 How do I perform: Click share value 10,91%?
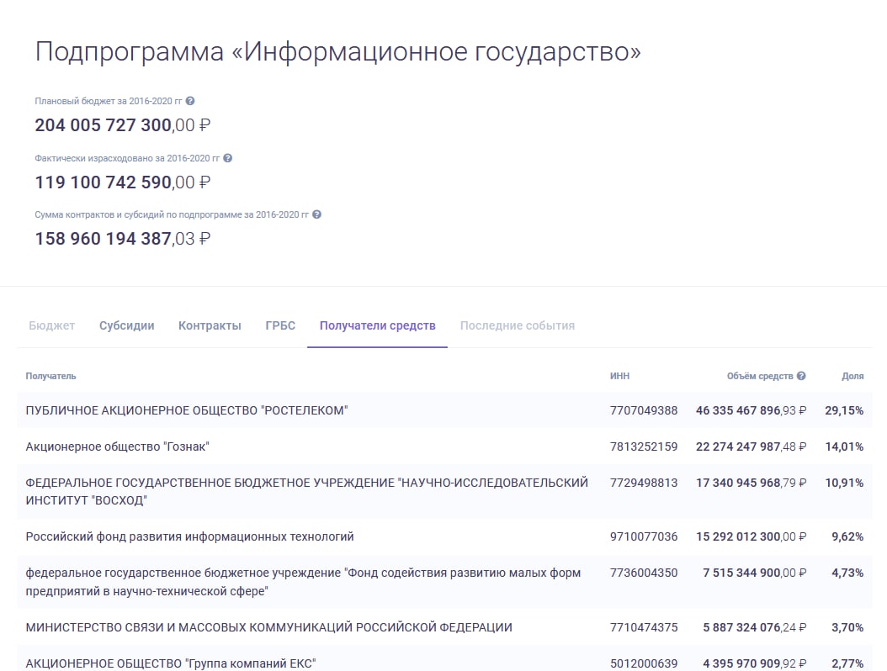pyautogui.click(x=844, y=483)
